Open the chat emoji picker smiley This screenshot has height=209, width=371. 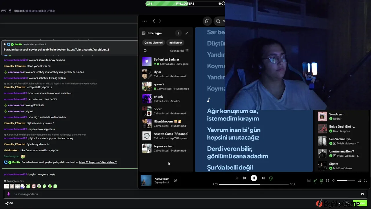point(362,194)
